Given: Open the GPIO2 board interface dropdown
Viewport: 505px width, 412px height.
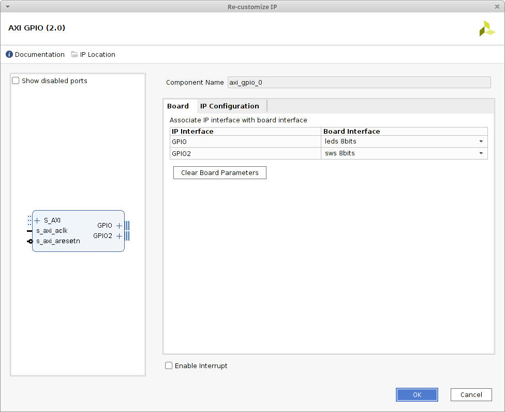Looking at the screenshot, I should point(481,153).
